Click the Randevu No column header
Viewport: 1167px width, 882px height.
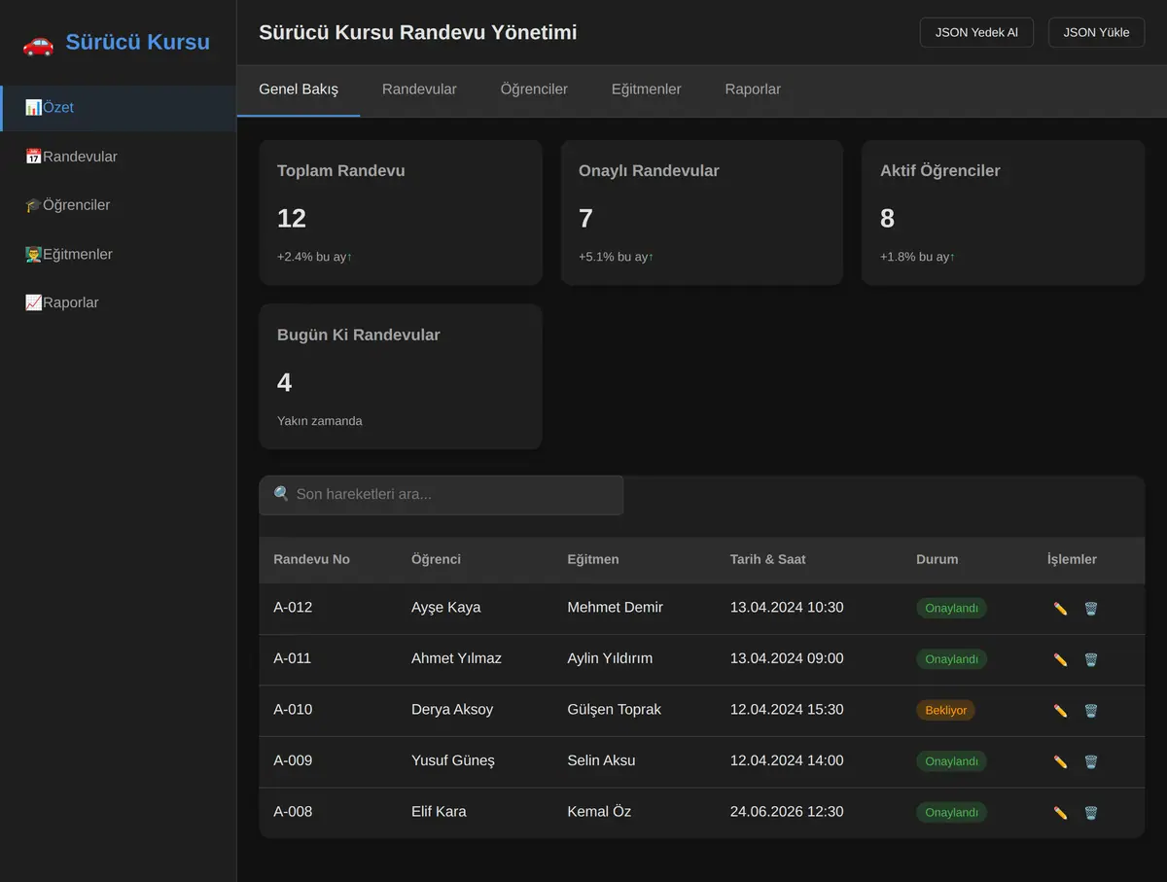pyautogui.click(x=311, y=559)
